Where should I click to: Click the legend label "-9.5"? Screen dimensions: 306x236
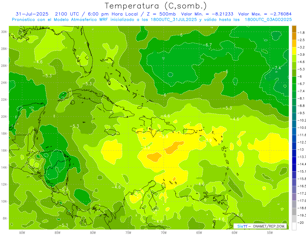point(301,113)
